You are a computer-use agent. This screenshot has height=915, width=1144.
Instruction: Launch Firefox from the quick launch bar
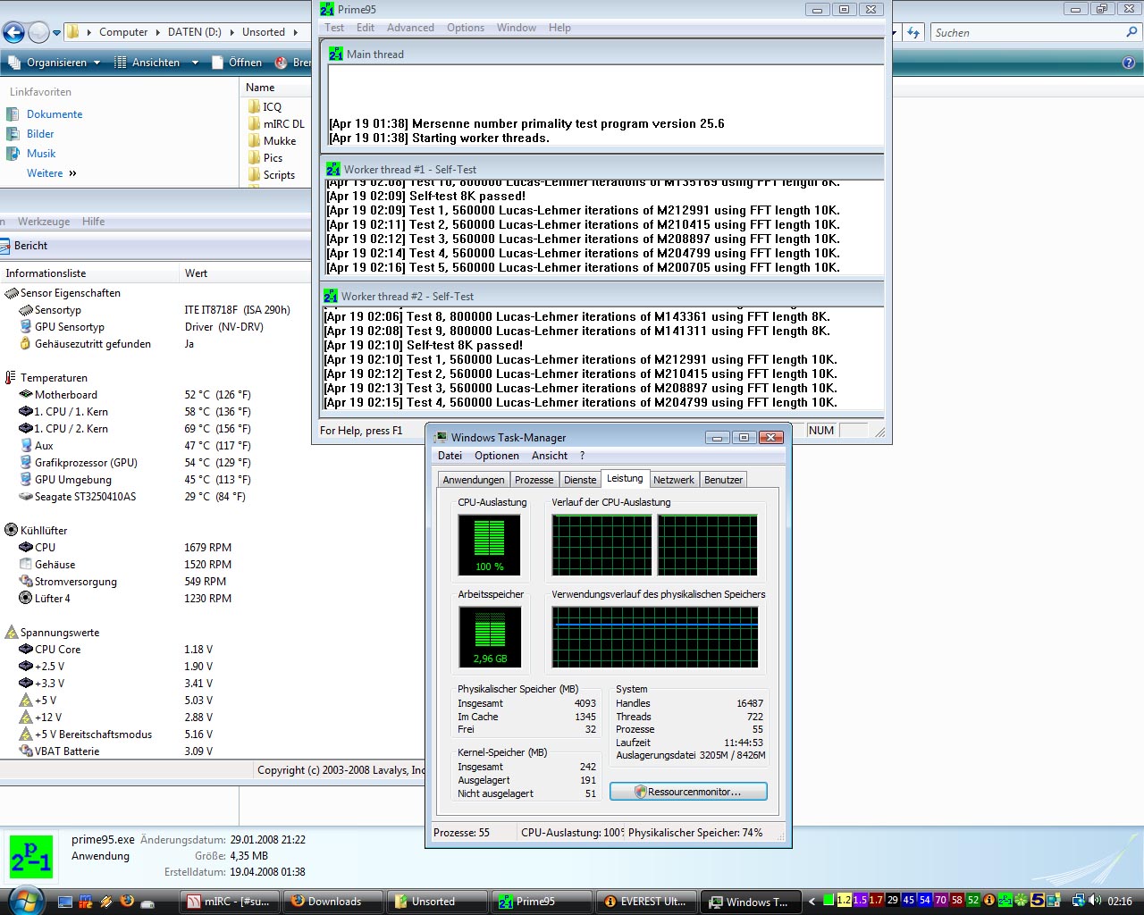(127, 901)
